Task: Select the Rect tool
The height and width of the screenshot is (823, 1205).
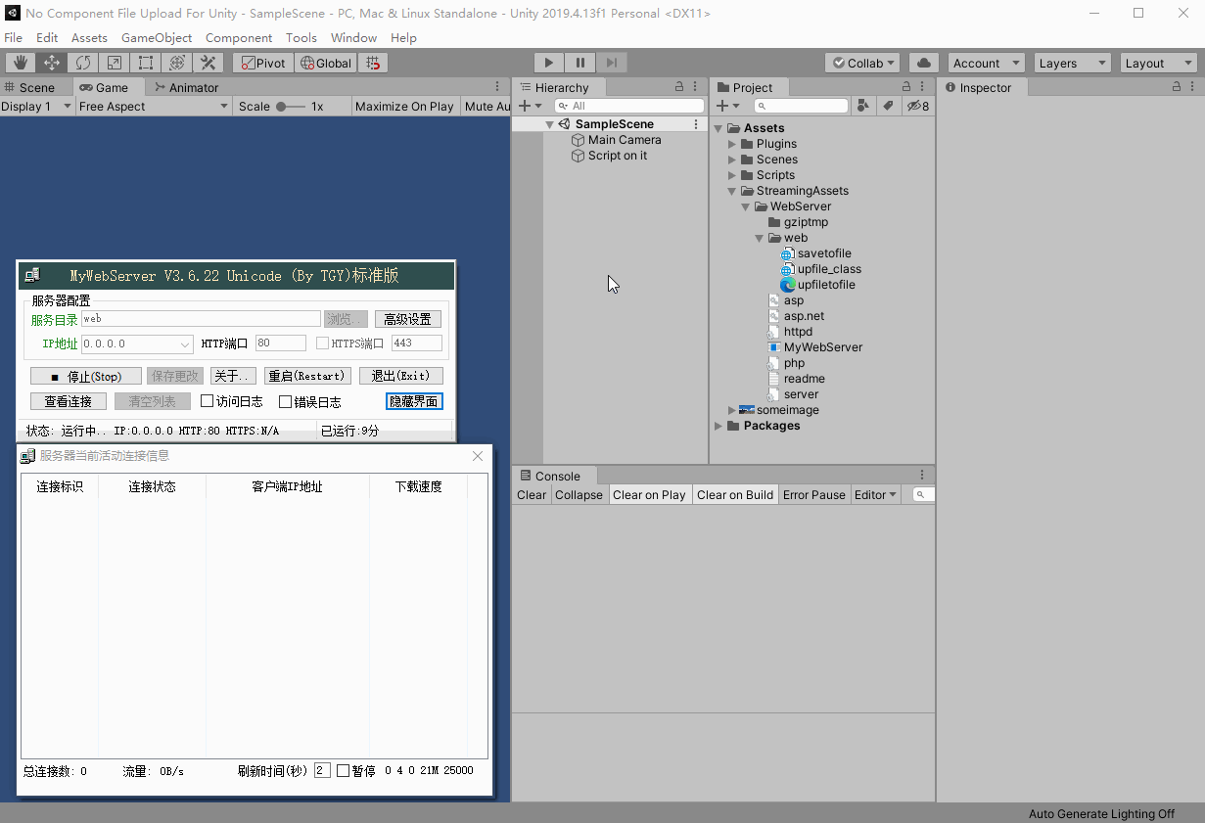Action: click(146, 63)
